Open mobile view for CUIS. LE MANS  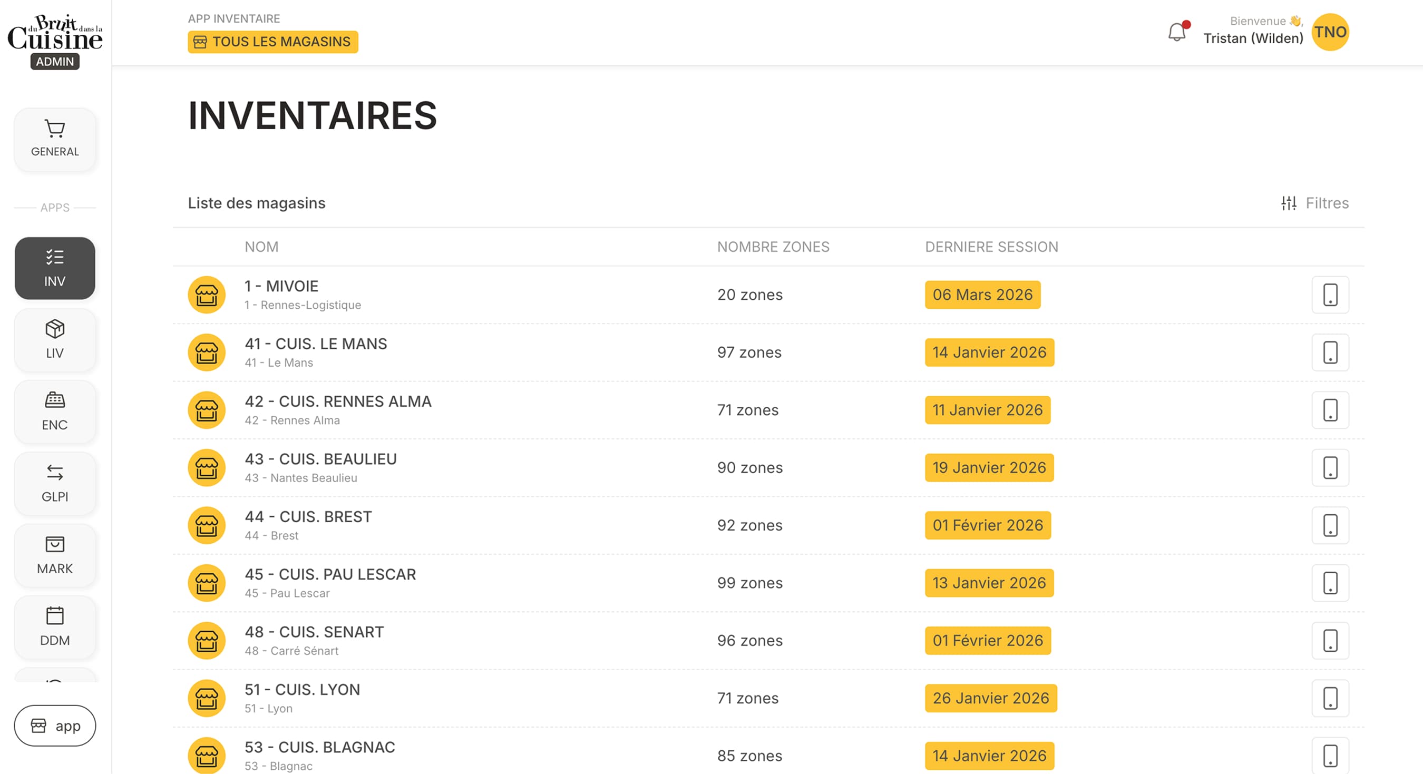click(1330, 352)
